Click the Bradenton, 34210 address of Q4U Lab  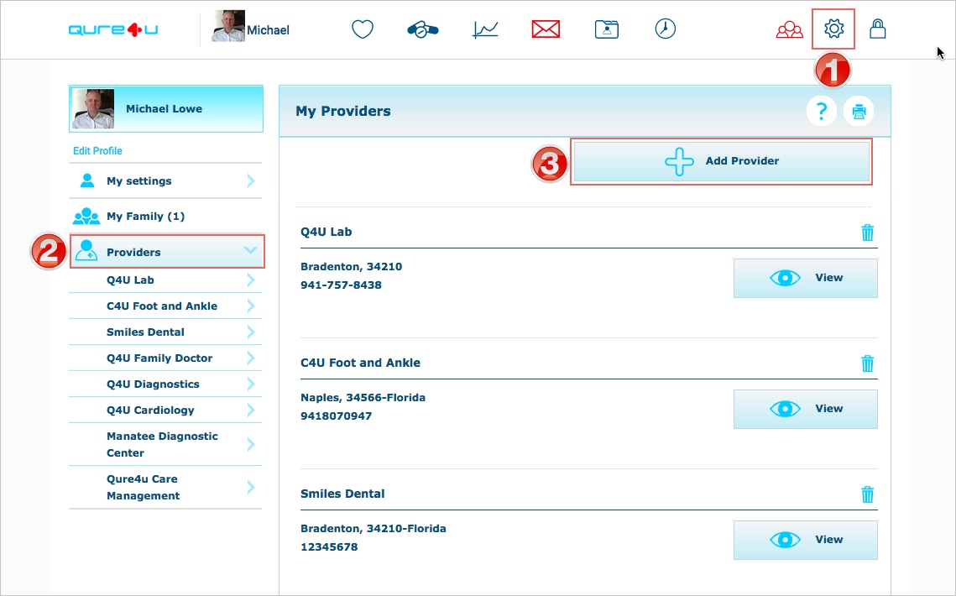point(351,267)
